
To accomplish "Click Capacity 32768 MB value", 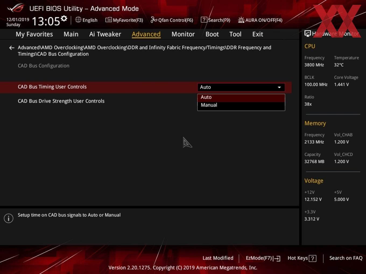I will coord(314,161).
